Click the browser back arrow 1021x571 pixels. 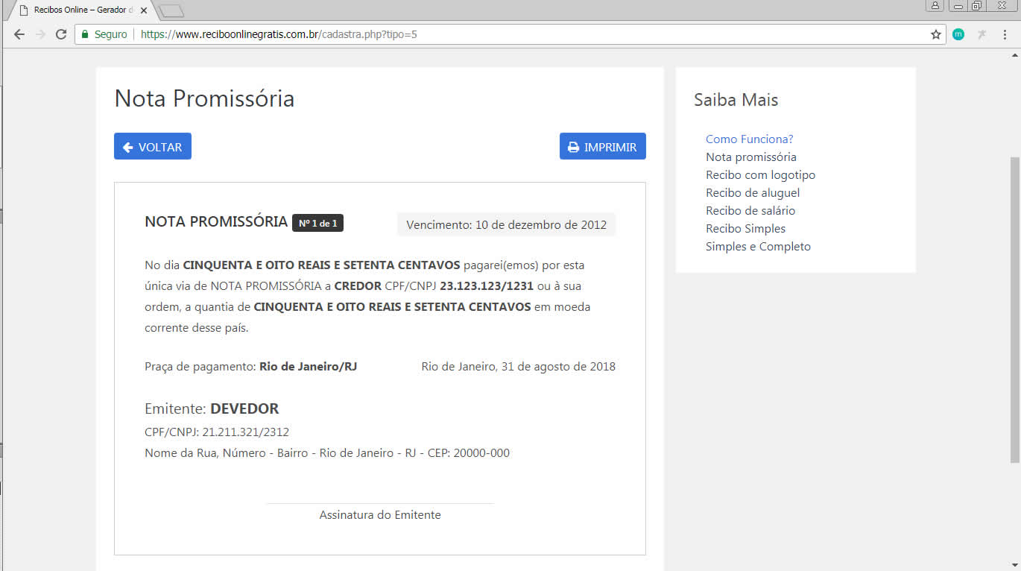(19, 34)
